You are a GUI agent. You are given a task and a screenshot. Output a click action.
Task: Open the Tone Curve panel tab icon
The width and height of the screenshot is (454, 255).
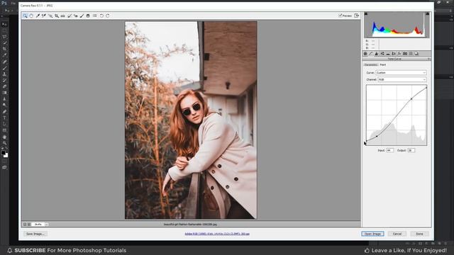pyautogui.click(x=371, y=54)
